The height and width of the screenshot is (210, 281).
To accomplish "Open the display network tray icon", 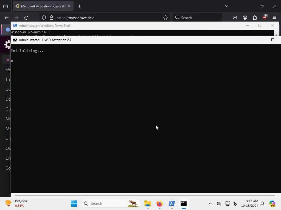I will pos(227,203).
